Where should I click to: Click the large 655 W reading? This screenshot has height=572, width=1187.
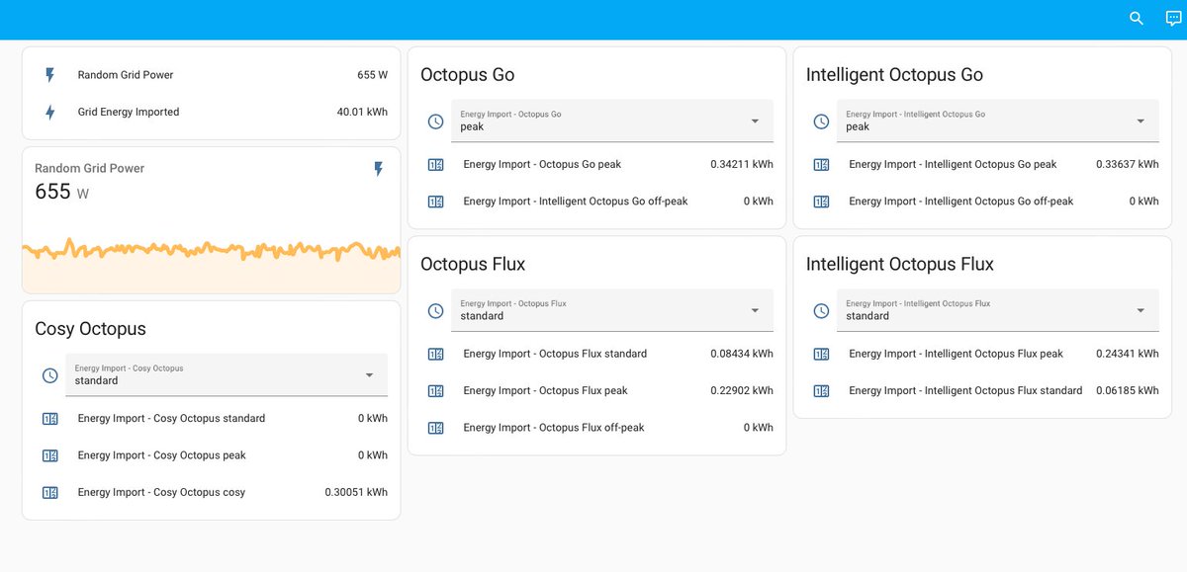click(x=61, y=193)
